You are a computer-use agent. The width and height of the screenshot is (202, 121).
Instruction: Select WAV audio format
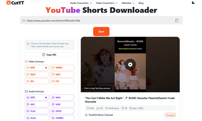pos(62,104)
